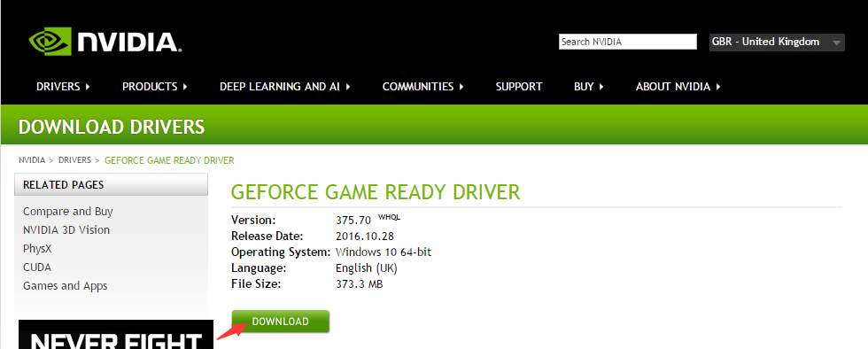Open the COMMUNITIES menu
This screenshot has width=868, height=349.
[423, 87]
